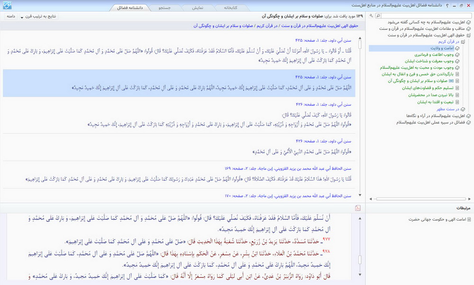Viewport: 474px width, 285px height.
Task: Click the book icon beside فضائل در سیره عملی
Action: pos(468,122)
